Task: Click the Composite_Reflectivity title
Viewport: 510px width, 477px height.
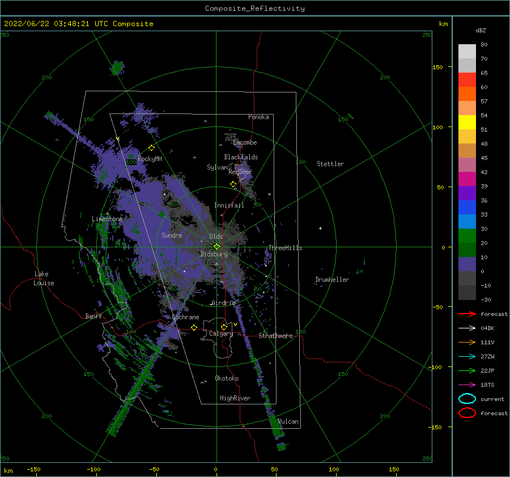Action: tap(255, 9)
